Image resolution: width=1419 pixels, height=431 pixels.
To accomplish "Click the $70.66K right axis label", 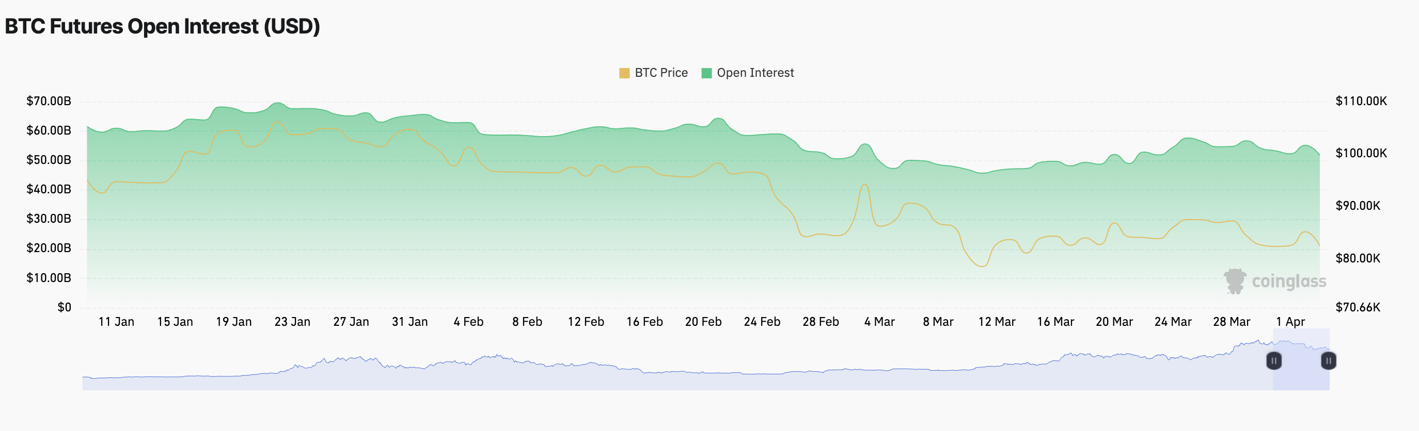I will [1358, 307].
